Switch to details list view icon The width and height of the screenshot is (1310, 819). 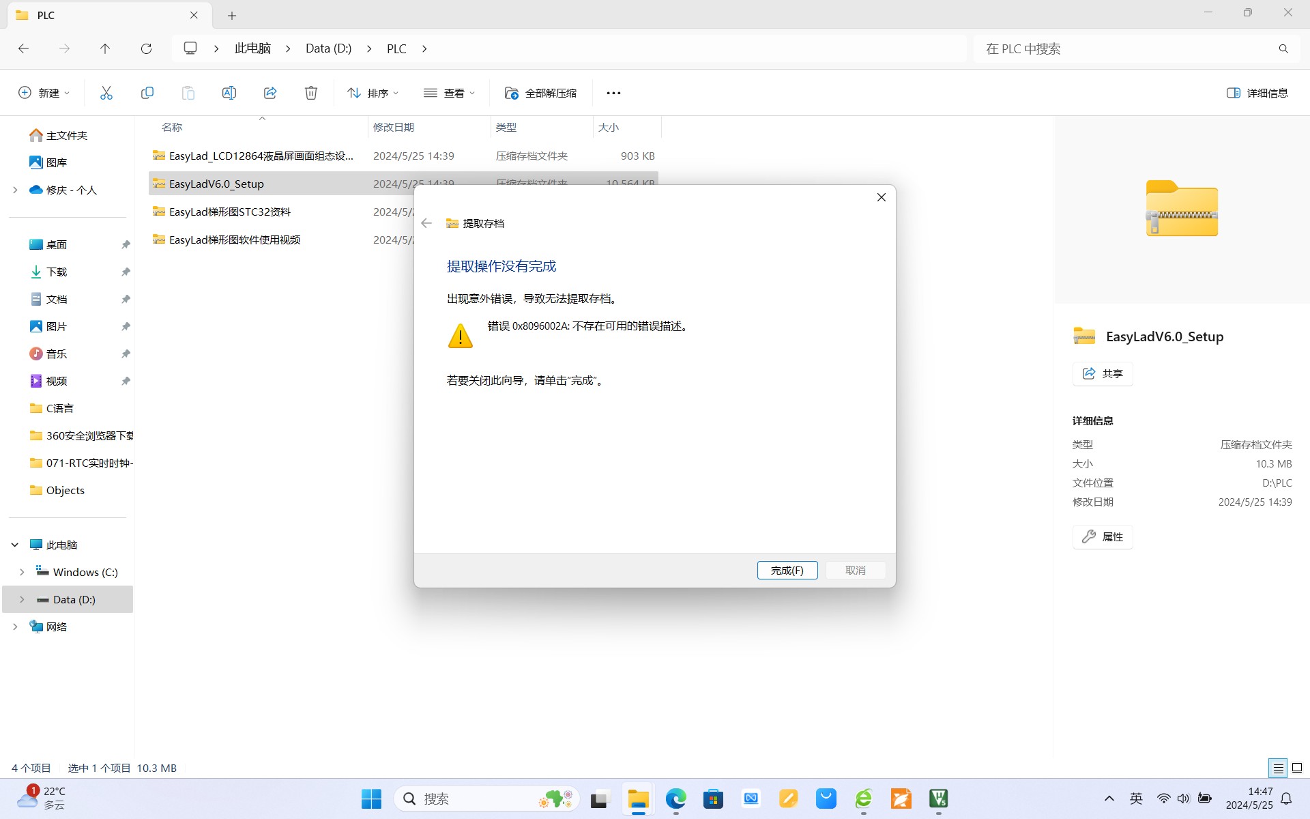1278,768
